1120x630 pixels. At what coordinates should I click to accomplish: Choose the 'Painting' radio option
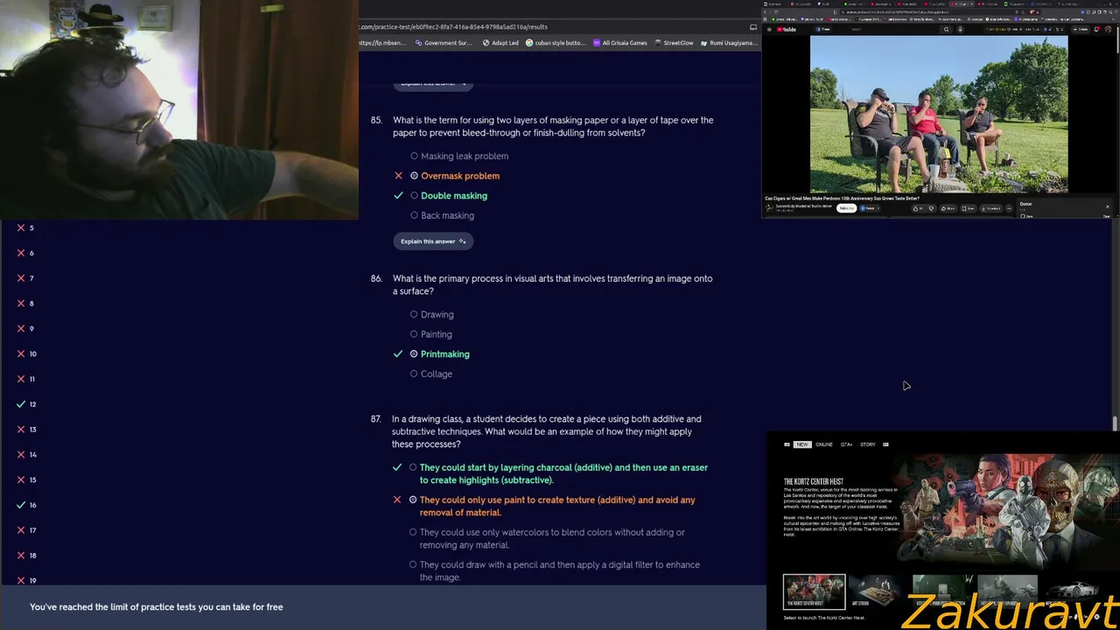click(414, 334)
